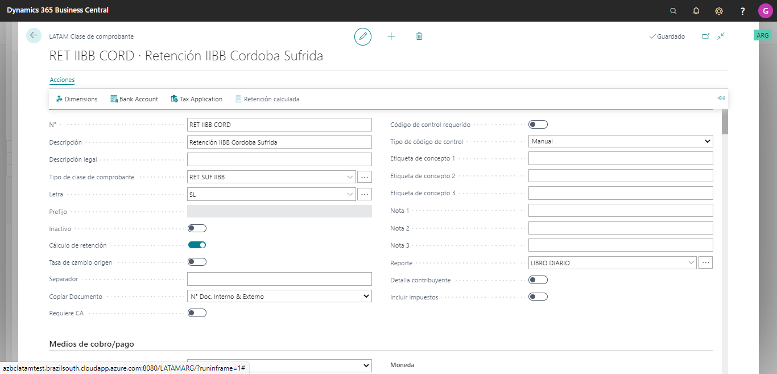
Task: Click ellipsis next to Reporte field
Action: click(x=706, y=262)
